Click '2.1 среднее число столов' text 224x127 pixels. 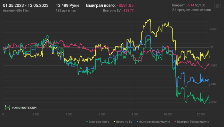(191, 10)
